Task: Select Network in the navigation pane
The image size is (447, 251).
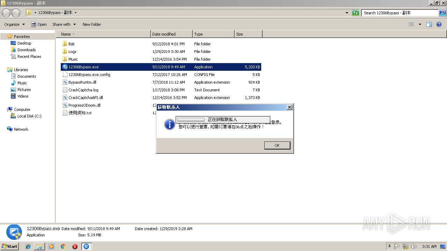Action: pyautogui.click(x=21, y=129)
